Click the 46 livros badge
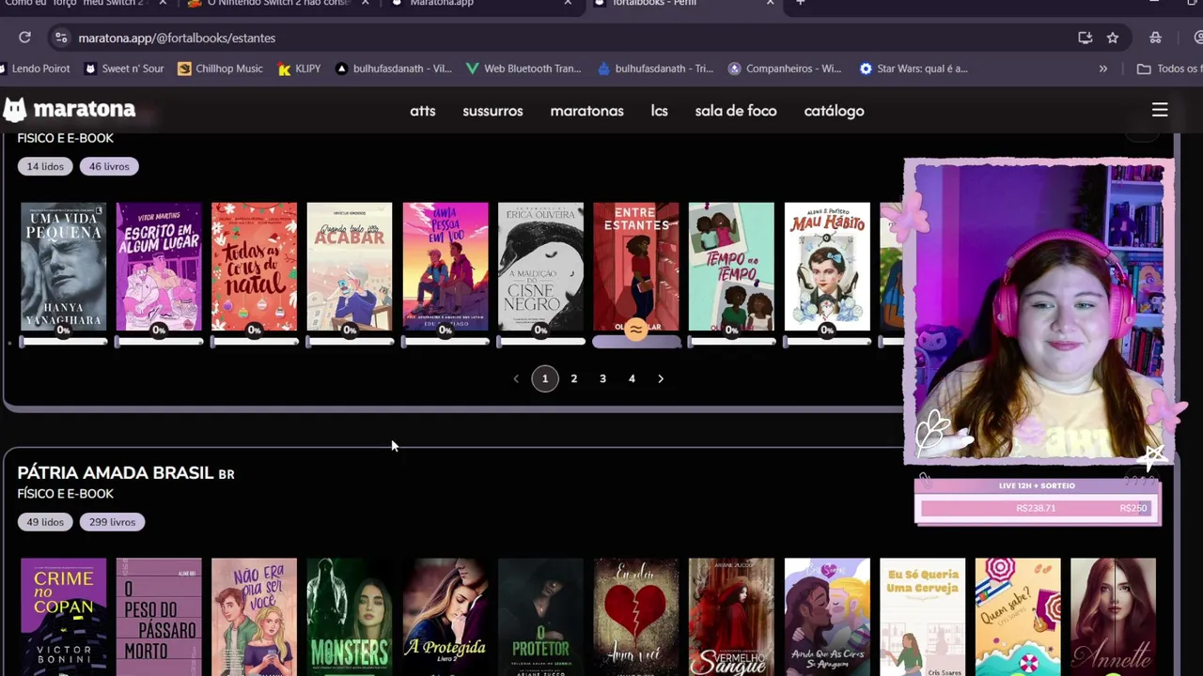Image resolution: width=1203 pixels, height=676 pixels. tap(109, 166)
